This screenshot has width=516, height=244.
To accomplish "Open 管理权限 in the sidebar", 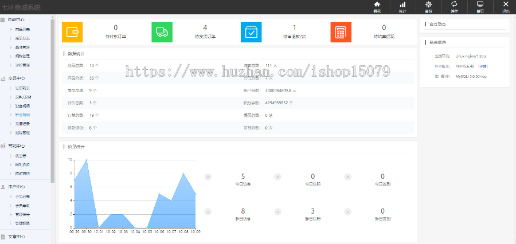I will click(x=22, y=223).
